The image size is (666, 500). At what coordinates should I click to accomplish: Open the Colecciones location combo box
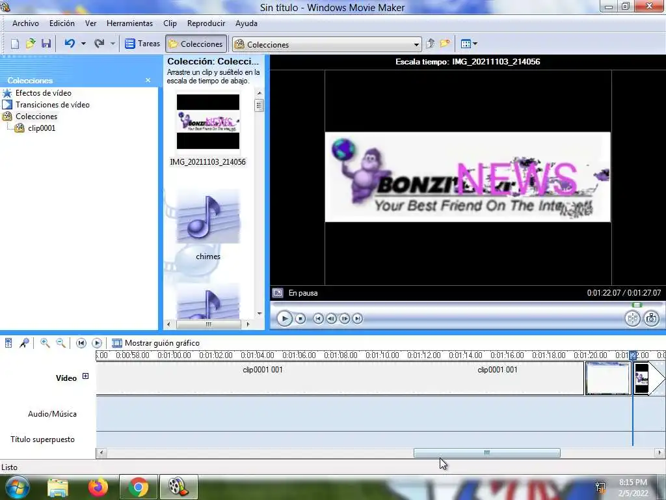(327, 44)
